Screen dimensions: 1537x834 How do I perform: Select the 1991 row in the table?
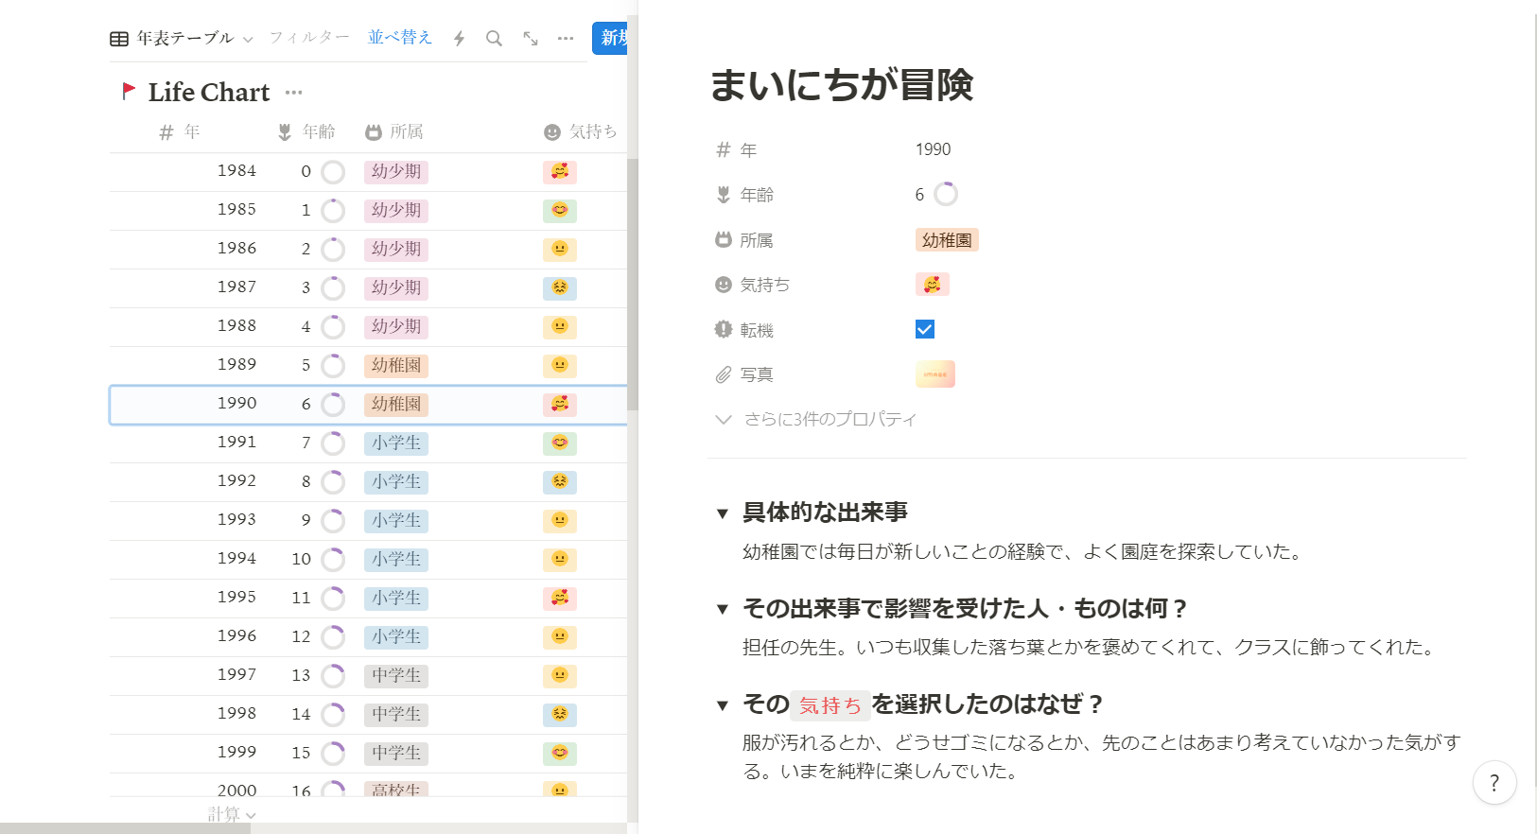coord(236,443)
